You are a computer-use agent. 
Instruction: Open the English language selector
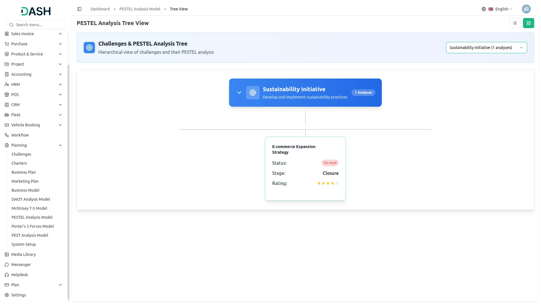tap(503, 9)
